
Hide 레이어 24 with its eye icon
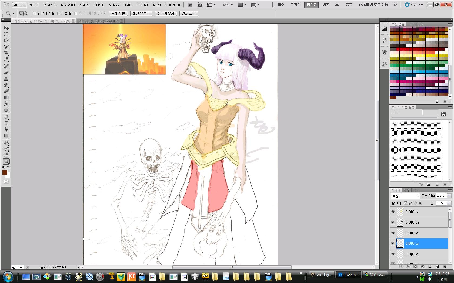coord(393,243)
